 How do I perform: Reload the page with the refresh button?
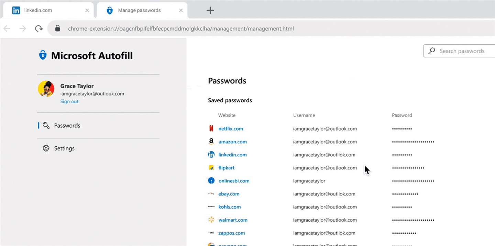[x=39, y=29]
